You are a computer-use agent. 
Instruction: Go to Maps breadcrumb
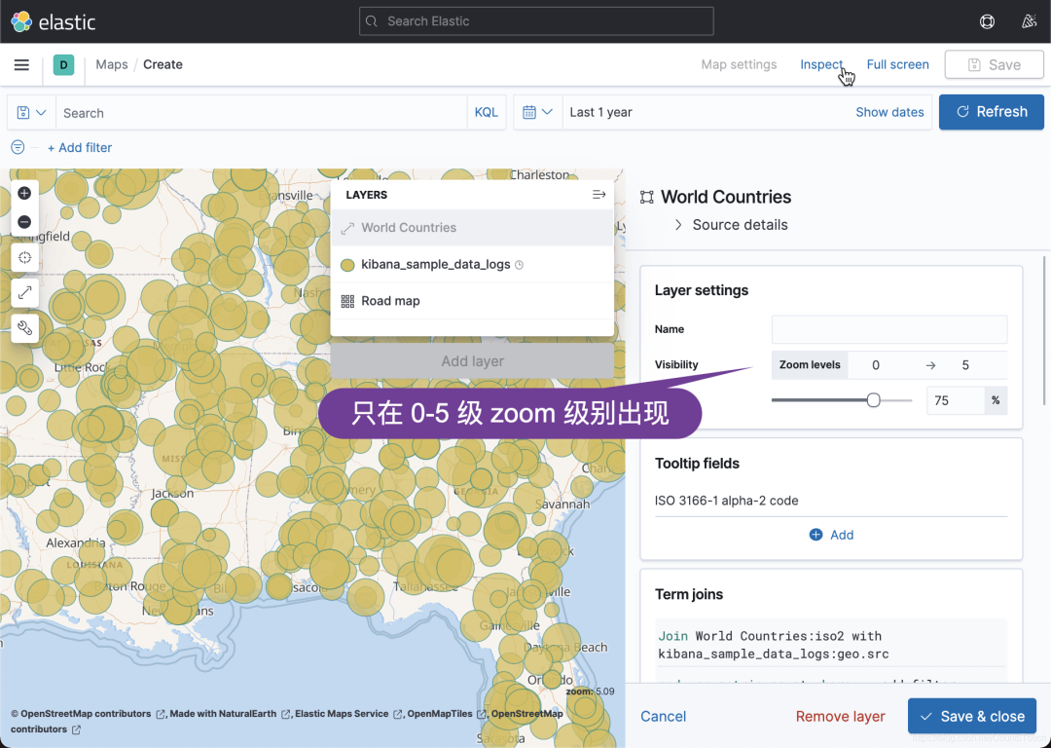point(111,64)
